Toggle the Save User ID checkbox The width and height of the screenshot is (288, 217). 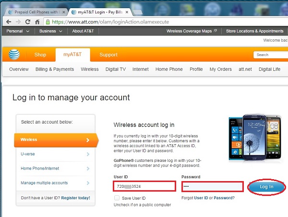[117, 198]
